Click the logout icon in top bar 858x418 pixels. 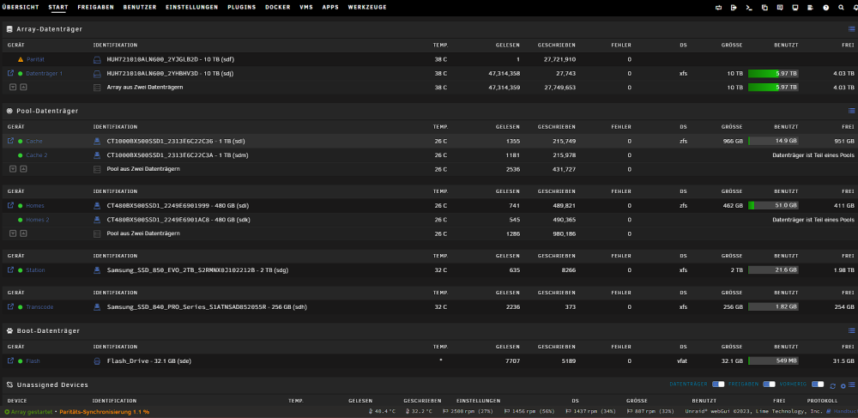pyautogui.click(x=734, y=8)
